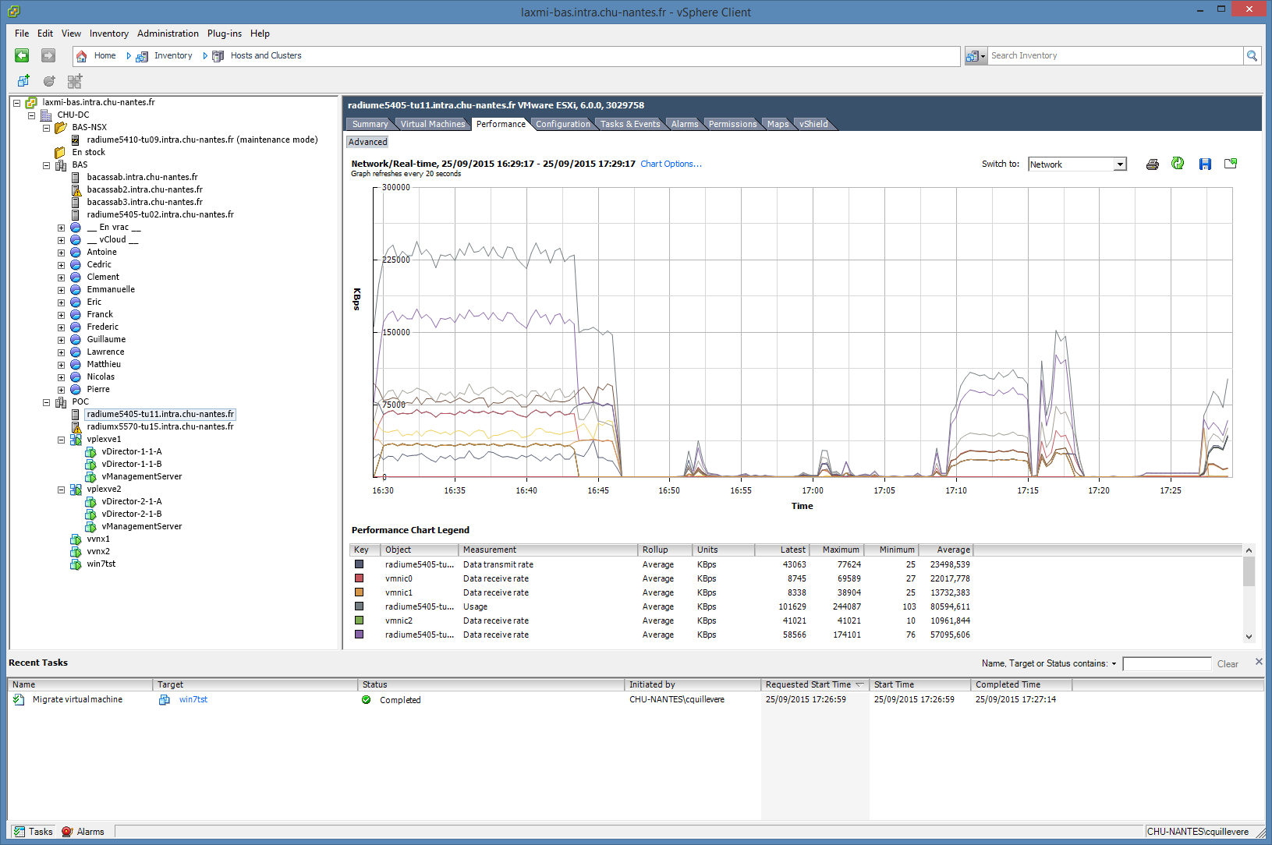The width and height of the screenshot is (1272, 845).
Task: Click the Home icon in breadcrumb
Action: (x=82, y=56)
